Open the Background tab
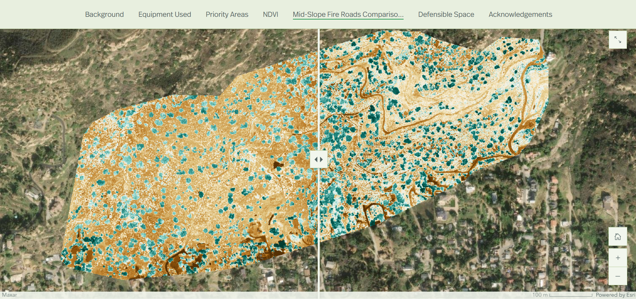Image resolution: width=636 pixels, height=299 pixels. [104, 14]
